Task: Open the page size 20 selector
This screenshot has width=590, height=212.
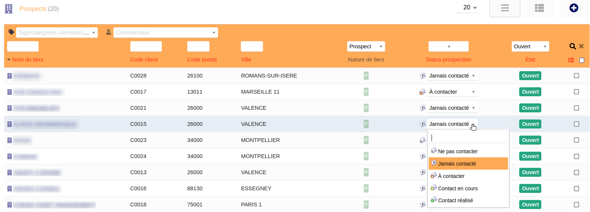Action: point(469,7)
